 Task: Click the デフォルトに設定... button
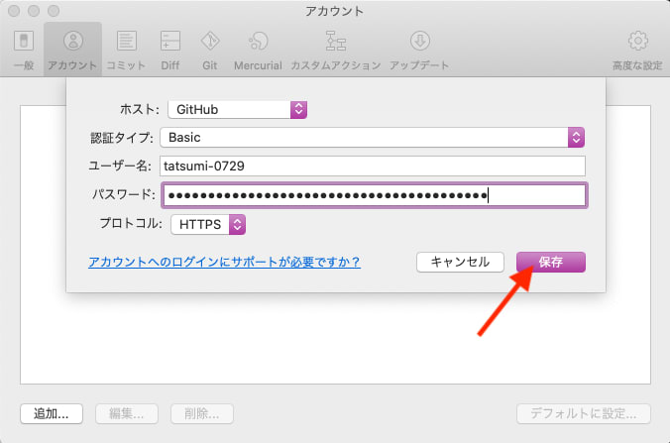click(584, 413)
